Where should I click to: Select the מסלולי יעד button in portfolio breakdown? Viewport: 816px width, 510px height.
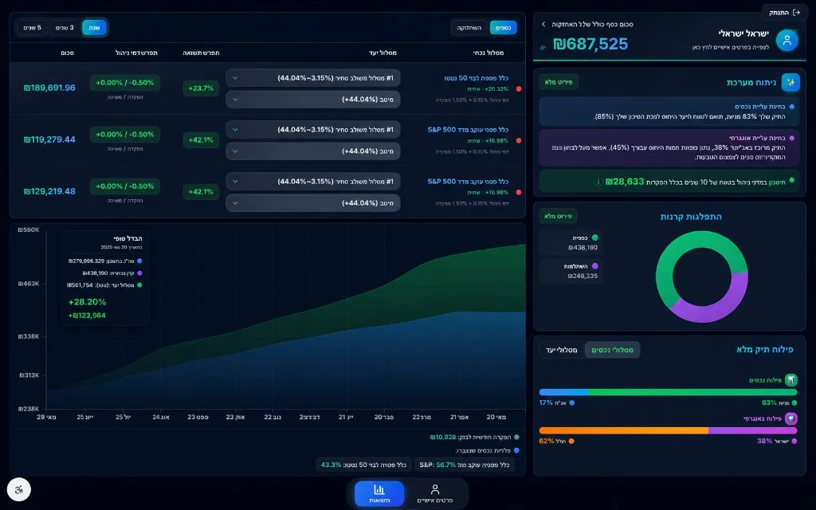pyautogui.click(x=562, y=350)
